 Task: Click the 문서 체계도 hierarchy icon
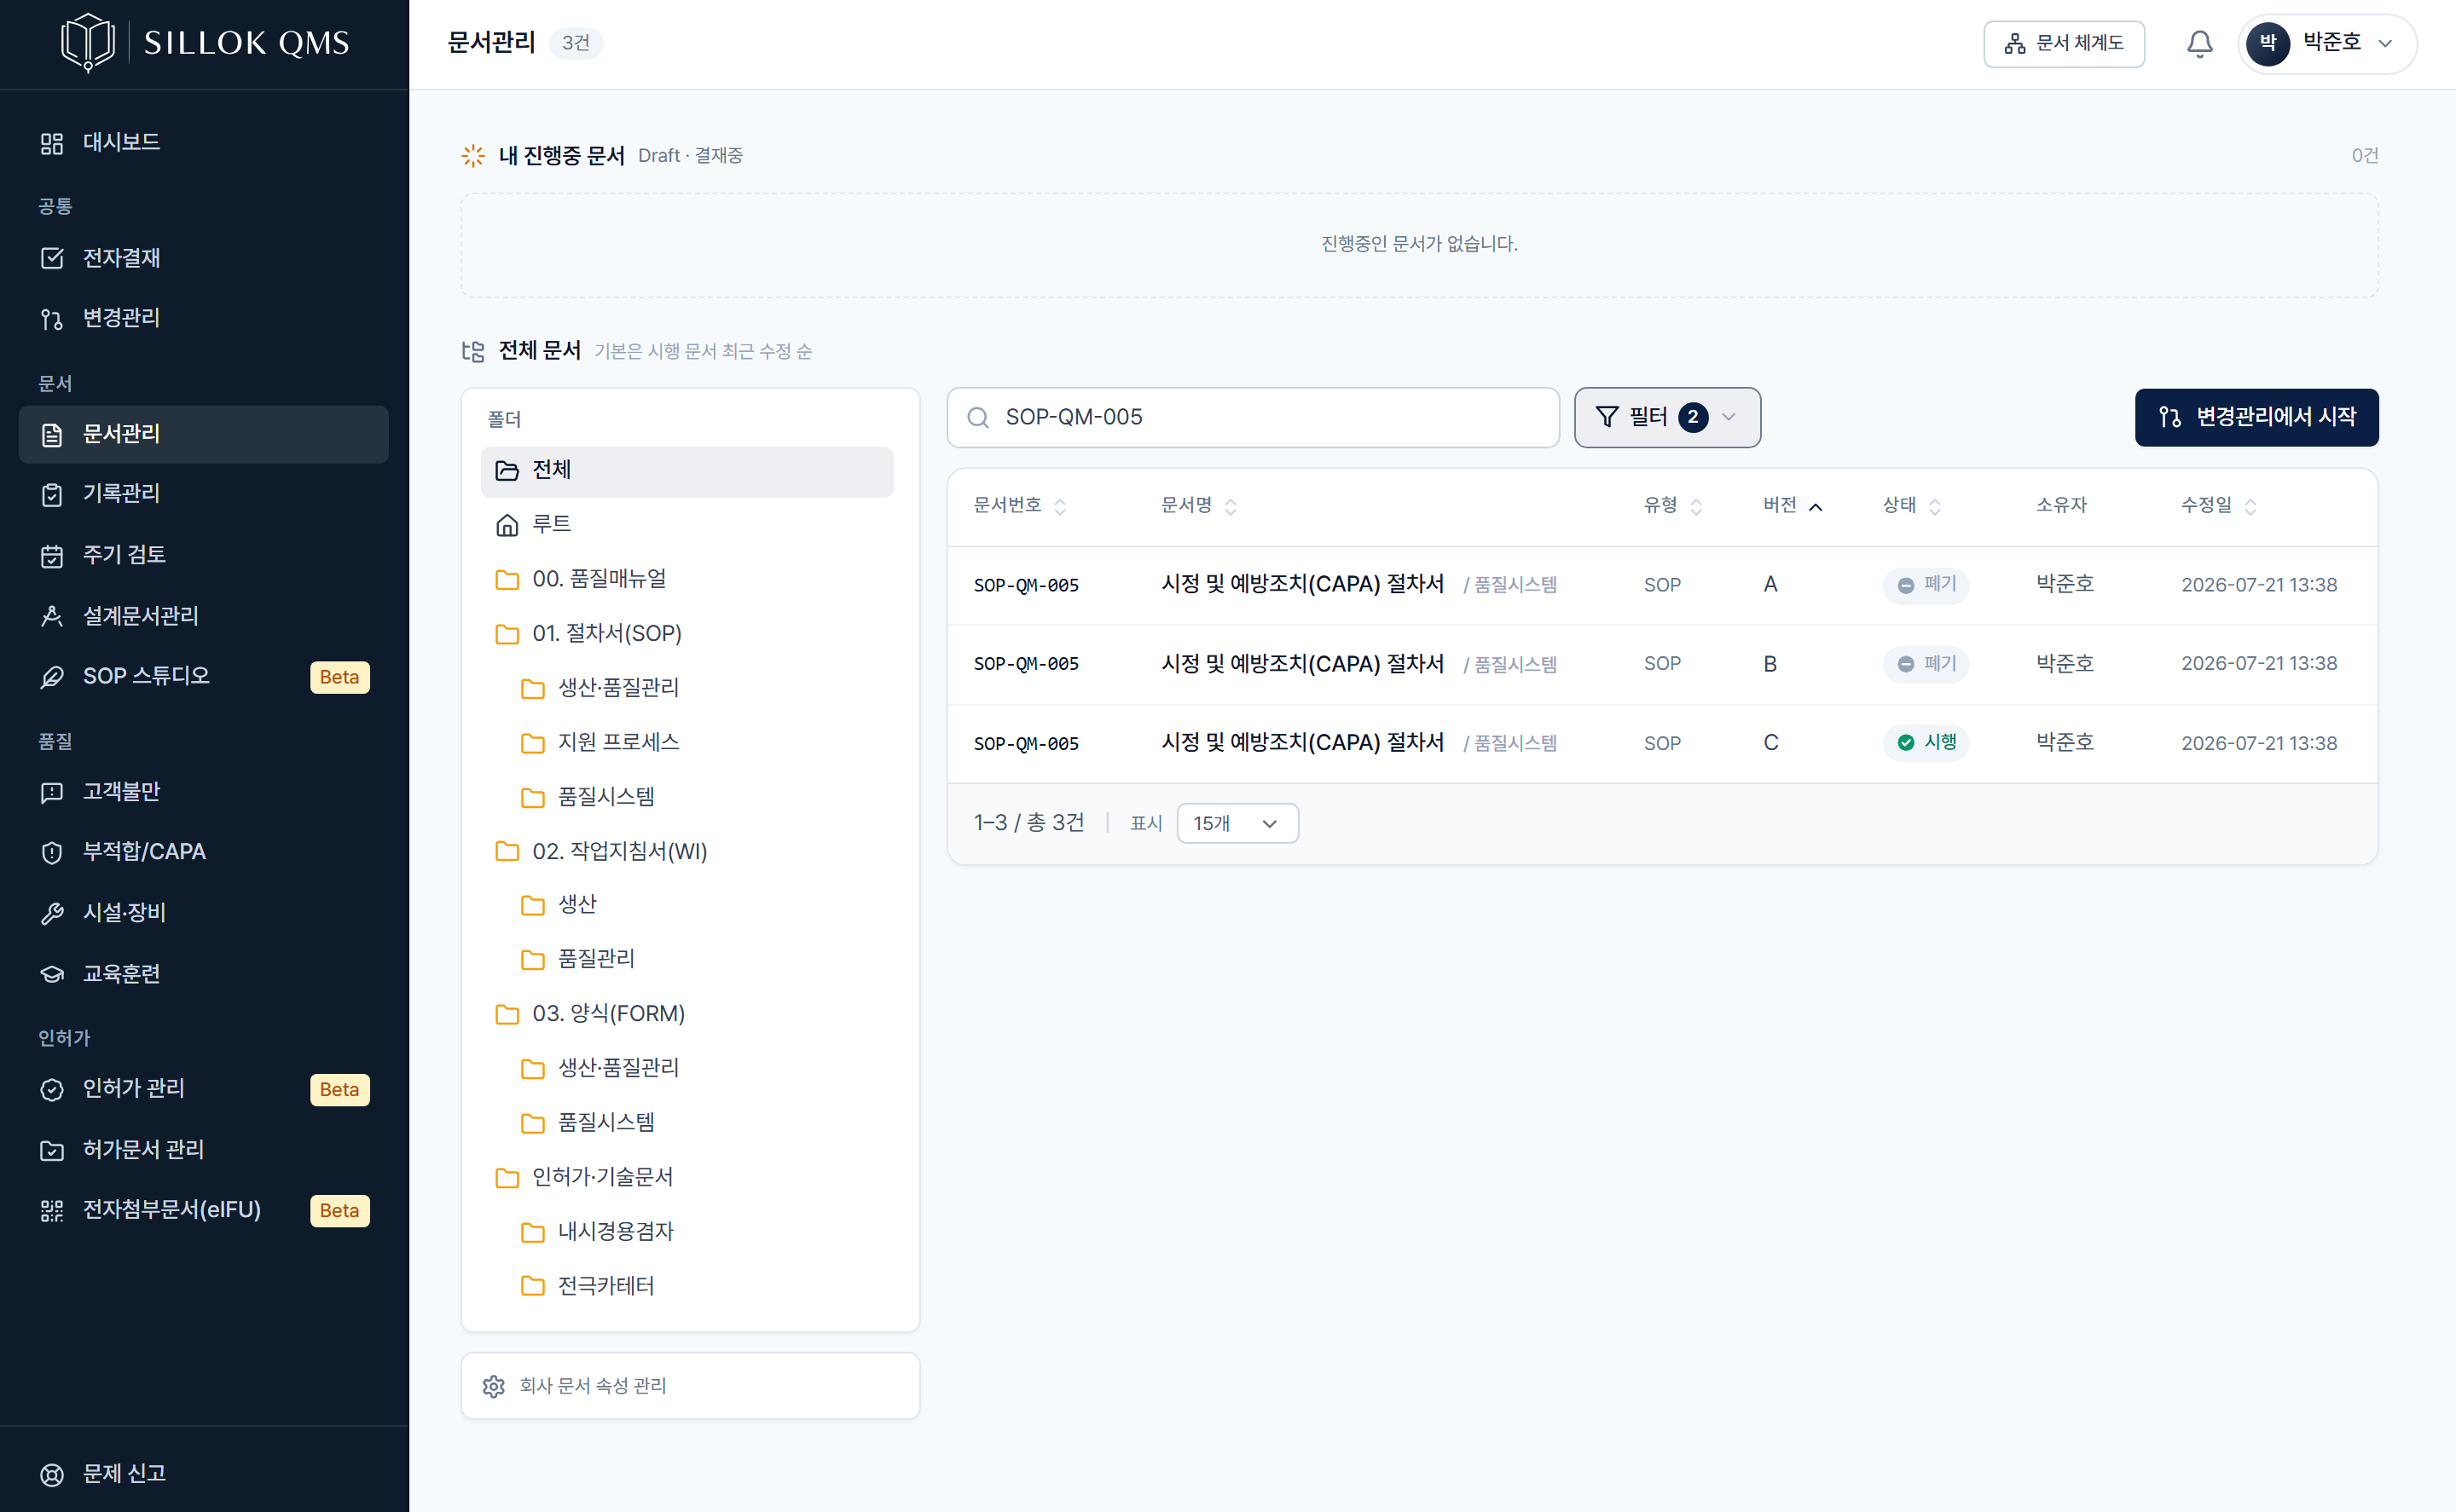coord(2015,44)
